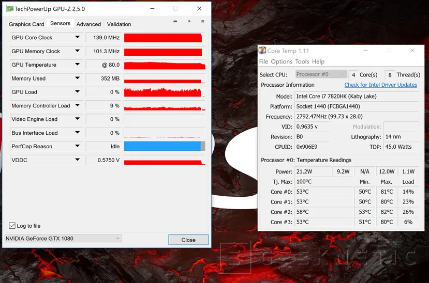This screenshot has width=429, height=283.
Task: Open the Memory Used sensor dropdown
Action: 78,78
